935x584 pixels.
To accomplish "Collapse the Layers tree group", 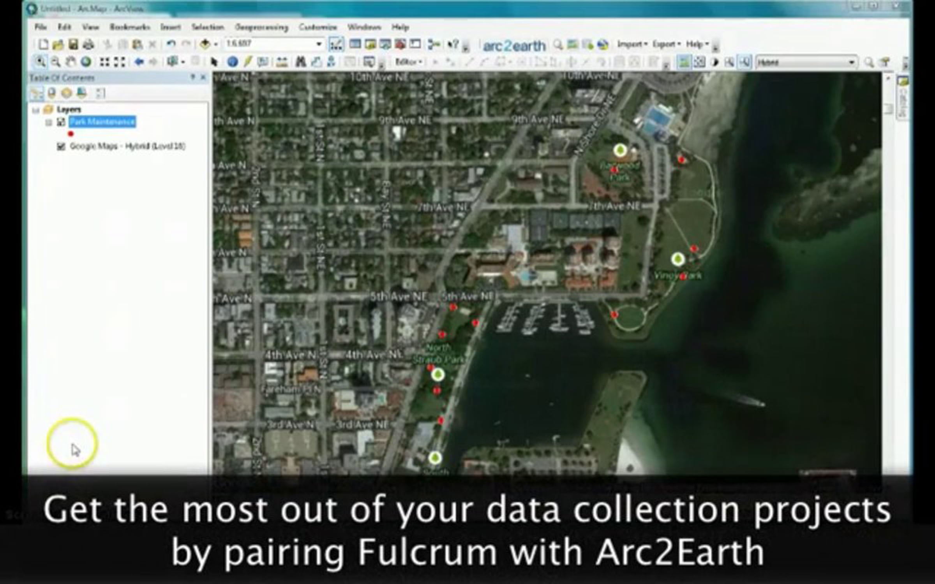I will coord(36,110).
